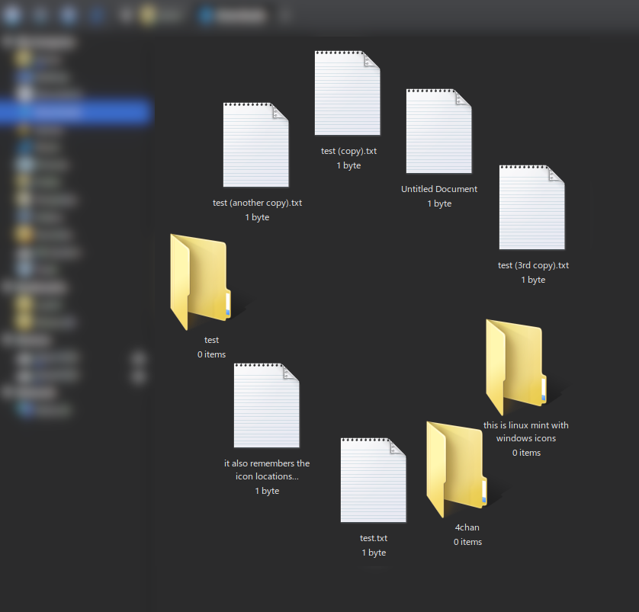Click '1 byte' under Untitled Document

(x=439, y=203)
